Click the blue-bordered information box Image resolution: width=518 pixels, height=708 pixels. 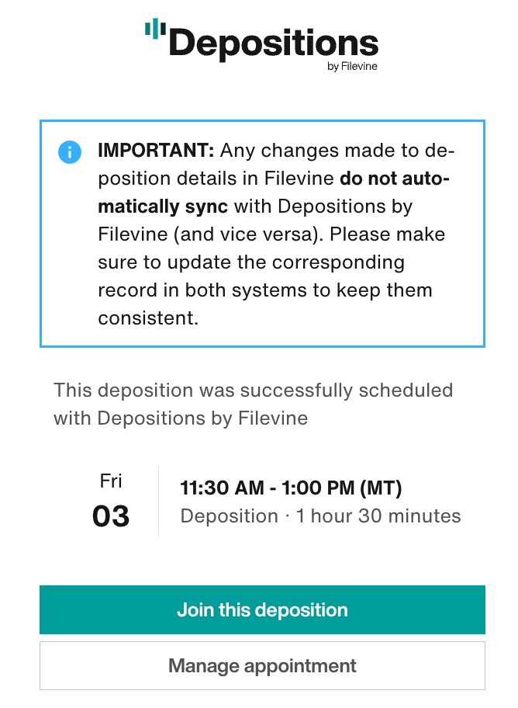tap(262, 233)
